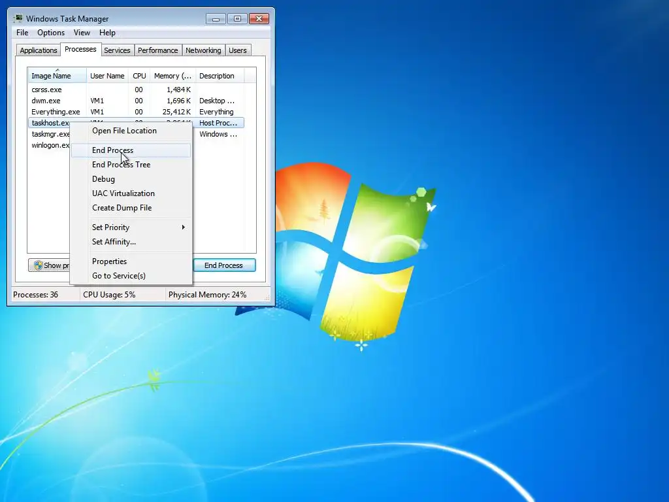The image size is (669, 502).
Task: Open the Options menu
Action: [x=51, y=33]
